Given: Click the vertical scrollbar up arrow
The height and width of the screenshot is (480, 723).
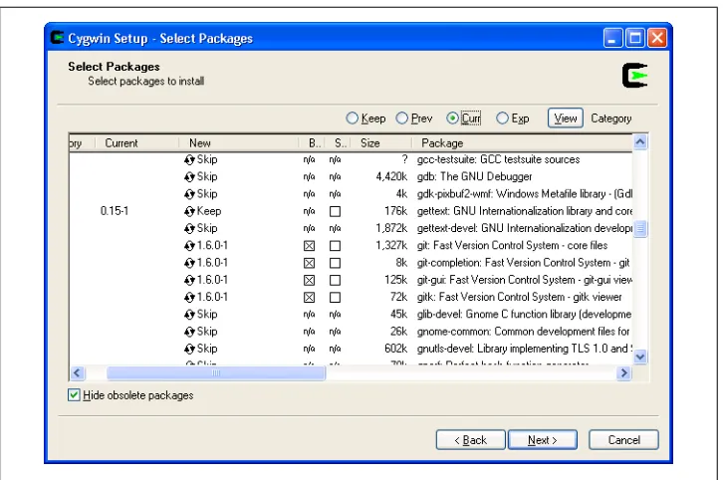Looking at the screenshot, I should pyautogui.click(x=640, y=142).
